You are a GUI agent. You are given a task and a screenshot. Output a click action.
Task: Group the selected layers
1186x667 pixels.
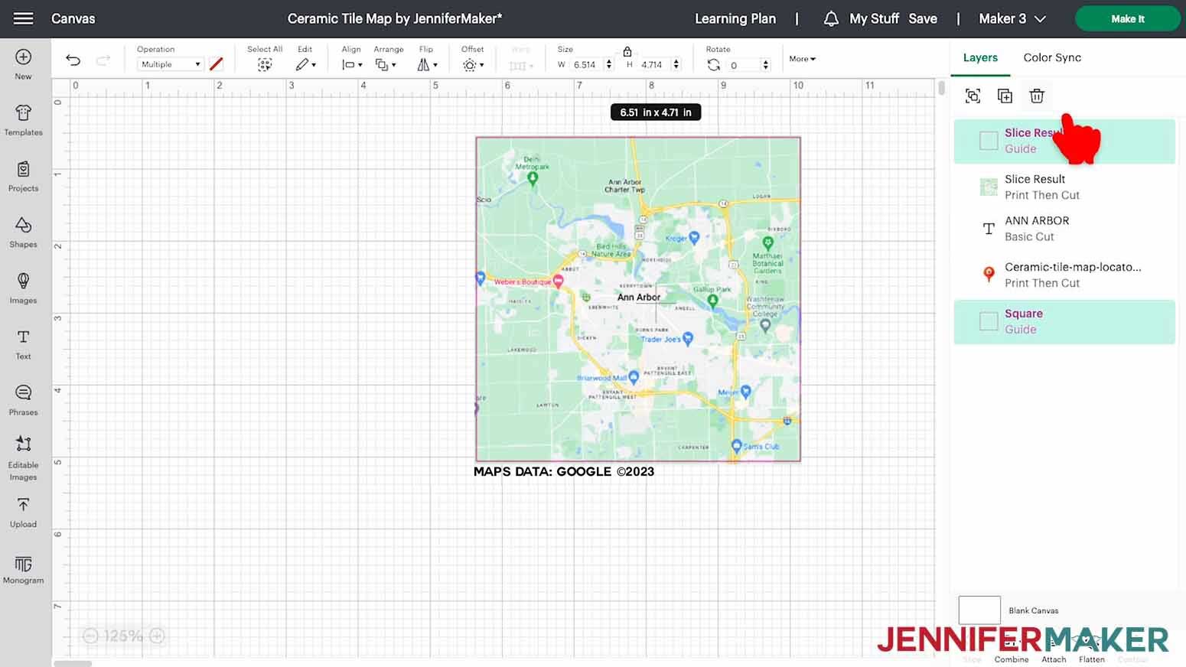(973, 96)
